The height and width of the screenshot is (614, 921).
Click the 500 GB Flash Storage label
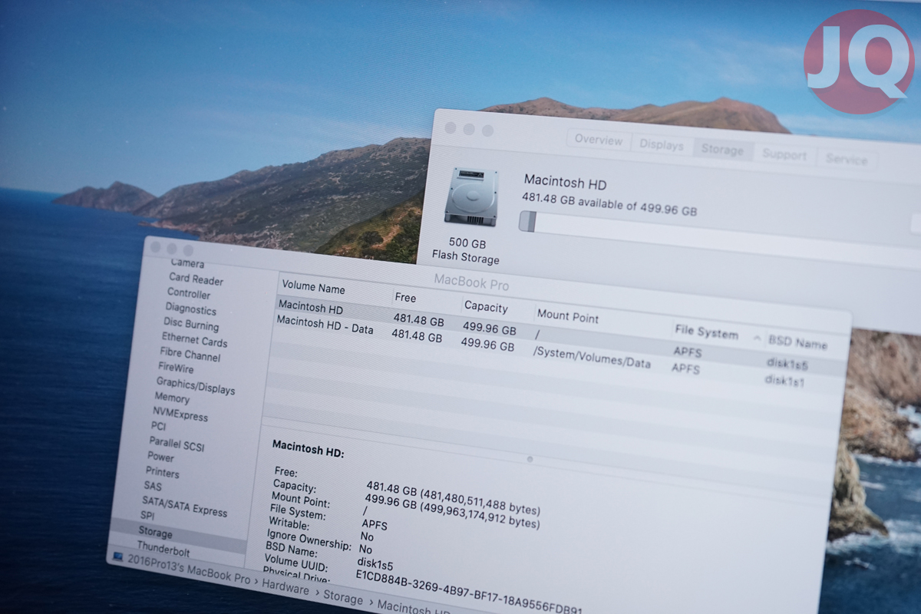tap(467, 251)
